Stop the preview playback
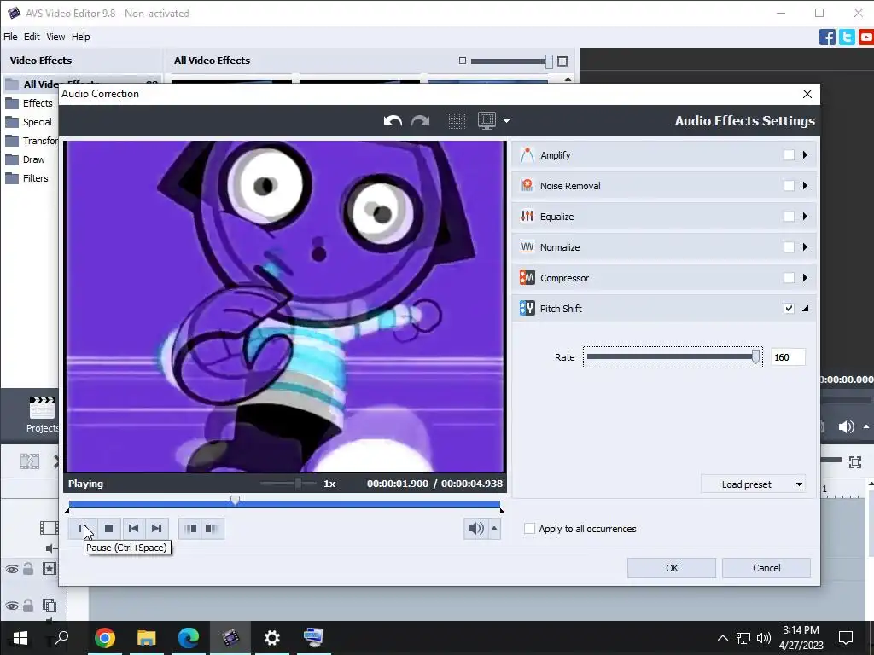 (108, 528)
